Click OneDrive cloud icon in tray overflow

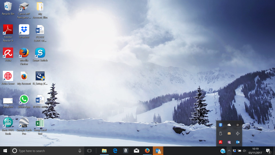click(229, 125)
